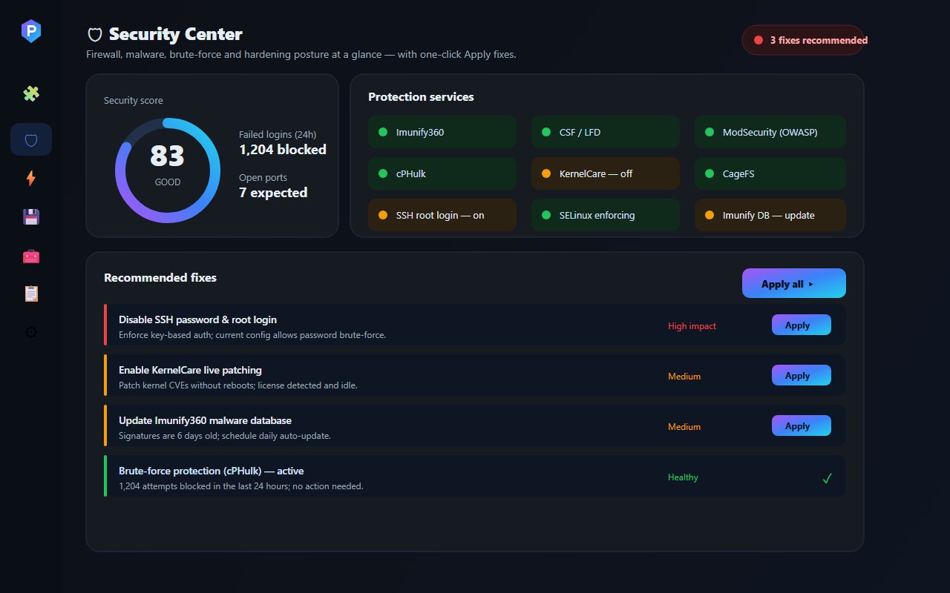The width and height of the screenshot is (950, 593).
Task: Click Enable KernelCare live patching title
Action: 190,370
